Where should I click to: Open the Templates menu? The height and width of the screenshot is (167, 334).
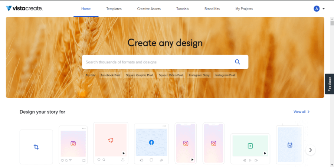pyautogui.click(x=114, y=9)
